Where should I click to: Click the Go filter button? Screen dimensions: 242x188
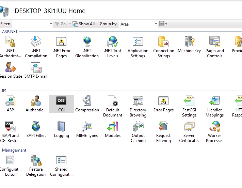coord(61,24)
